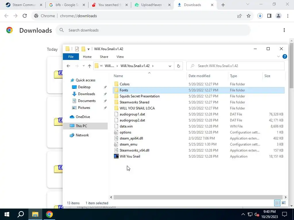
Task: Expand the Explorer ribbon
Action: (x=278, y=56)
